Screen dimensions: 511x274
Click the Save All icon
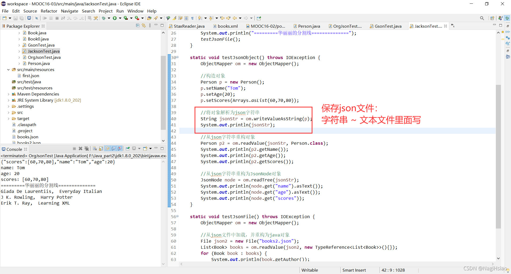coord(22,18)
